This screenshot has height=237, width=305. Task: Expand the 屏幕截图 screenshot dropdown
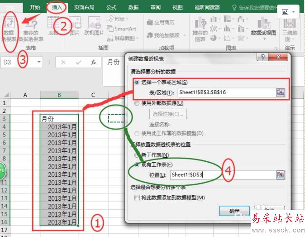click(138, 38)
